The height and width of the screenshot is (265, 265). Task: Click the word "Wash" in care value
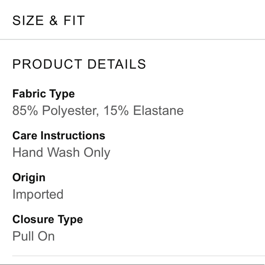pyautogui.click(x=63, y=152)
